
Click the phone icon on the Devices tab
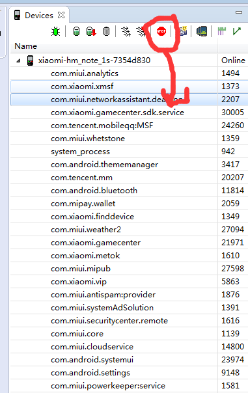18,15
